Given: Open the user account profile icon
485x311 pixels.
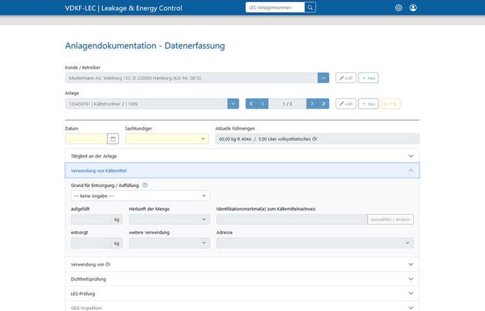Looking at the screenshot, I should tap(413, 8).
